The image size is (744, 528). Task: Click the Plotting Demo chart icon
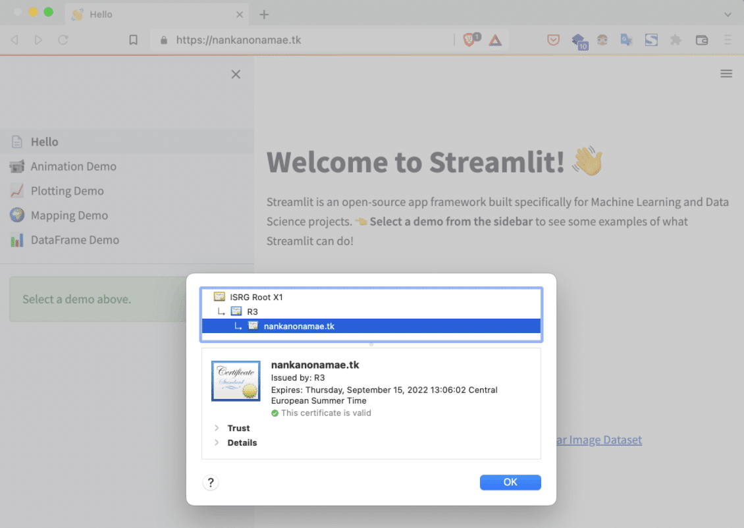click(x=17, y=191)
